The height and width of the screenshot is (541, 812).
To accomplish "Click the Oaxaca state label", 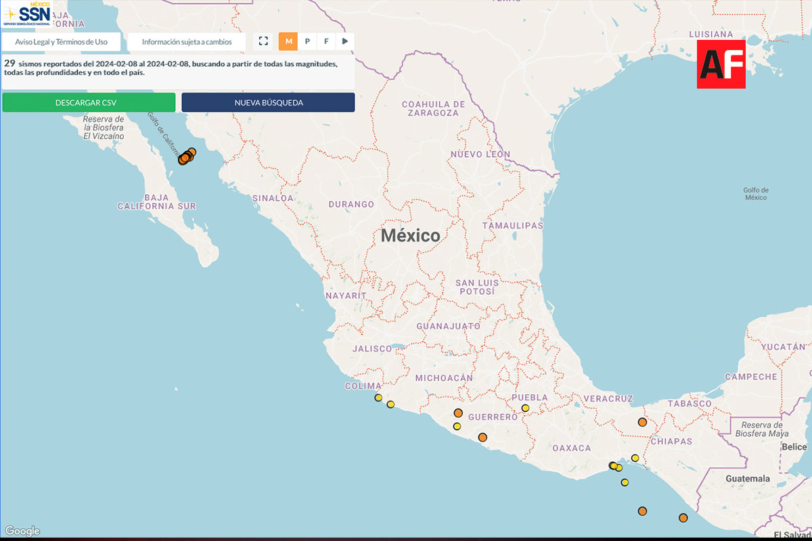I will [571, 448].
